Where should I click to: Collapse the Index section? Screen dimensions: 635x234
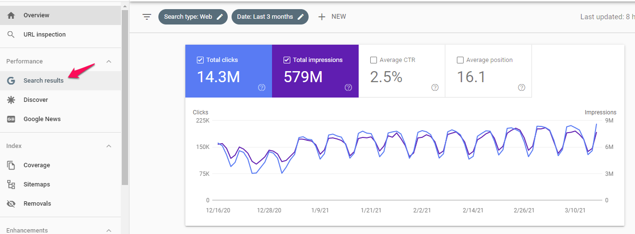[x=109, y=146]
